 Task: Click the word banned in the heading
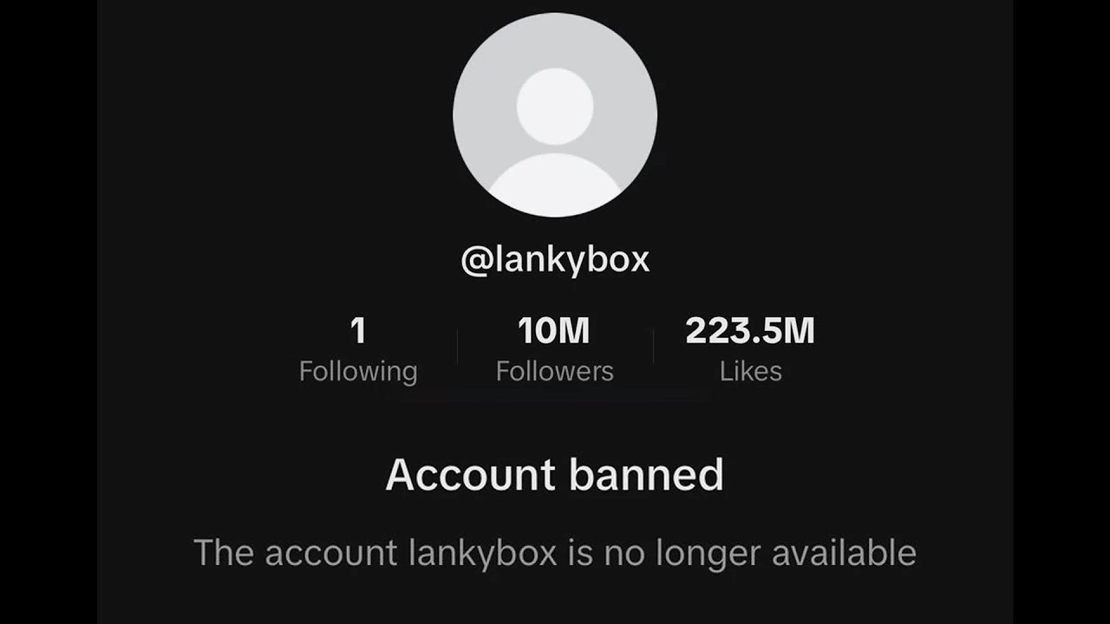tap(647, 474)
